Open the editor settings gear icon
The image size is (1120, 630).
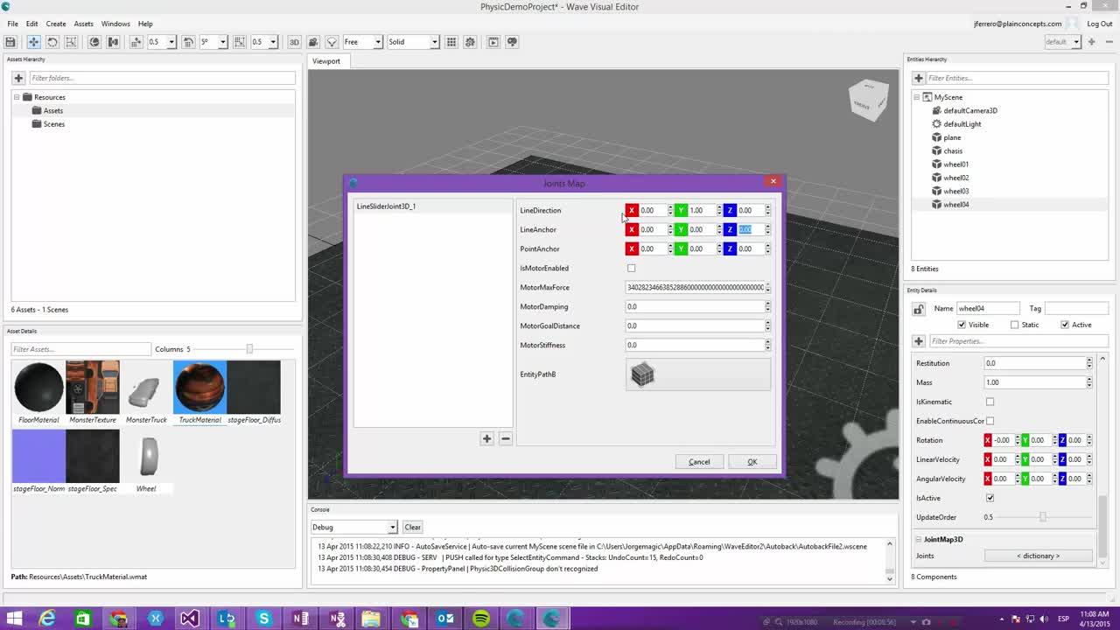point(470,42)
